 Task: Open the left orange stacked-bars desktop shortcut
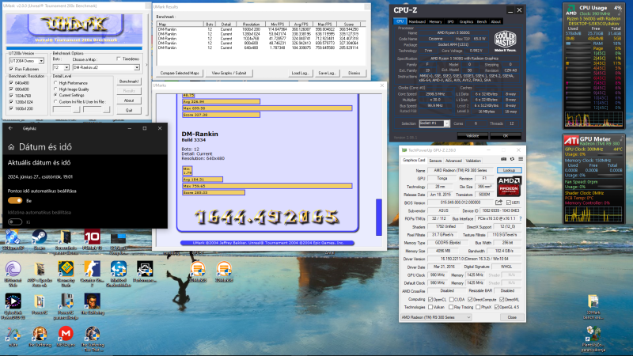coord(197,269)
